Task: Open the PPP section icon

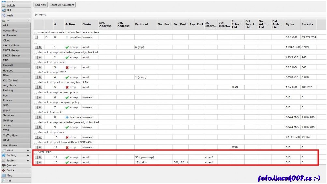Action: point(4,10)
